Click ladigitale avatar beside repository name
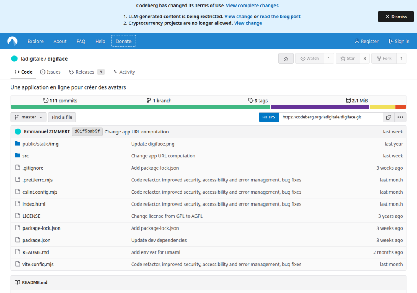Image resolution: width=417 pixels, height=293 pixels. 14,59
